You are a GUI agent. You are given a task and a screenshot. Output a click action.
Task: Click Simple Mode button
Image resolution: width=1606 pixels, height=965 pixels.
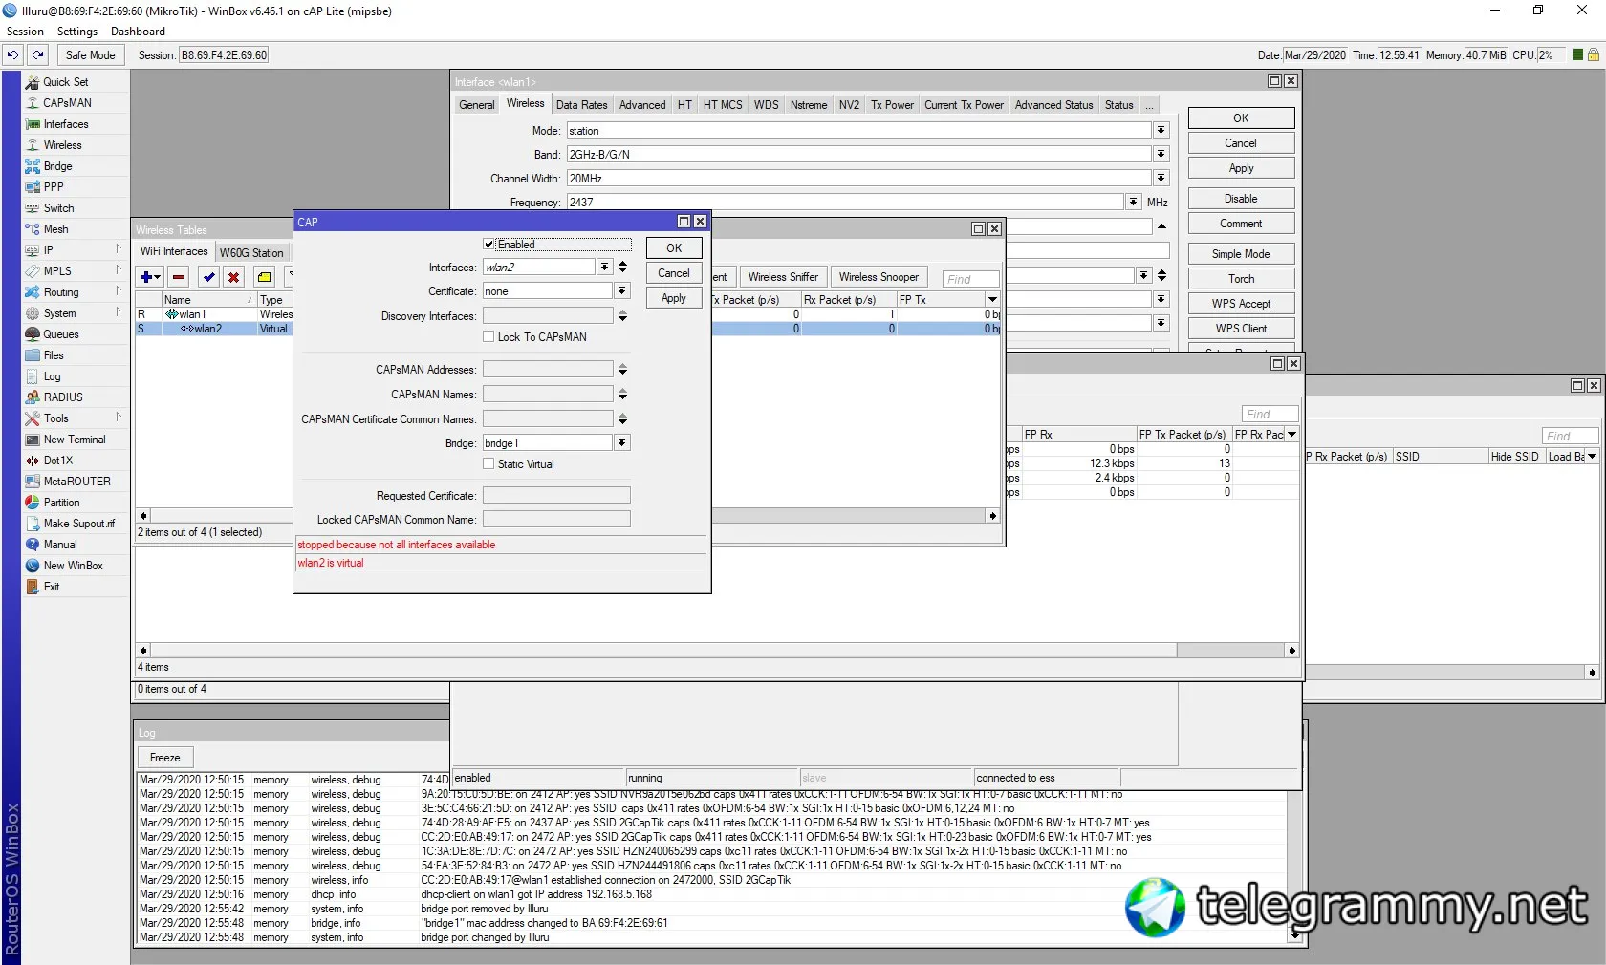click(x=1241, y=254)
